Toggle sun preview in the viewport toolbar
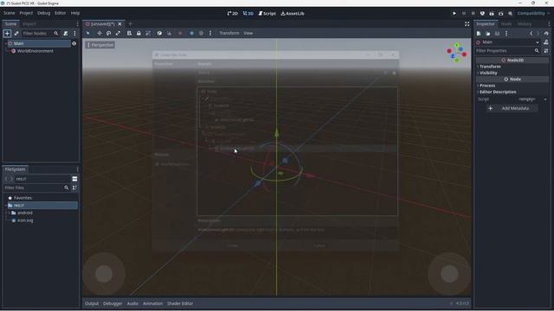 [191, 33]
